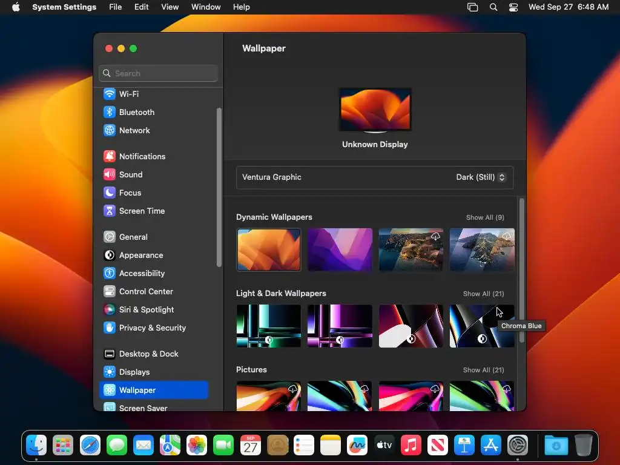Open Control Center in the menu bar

[x=513, y=7]
